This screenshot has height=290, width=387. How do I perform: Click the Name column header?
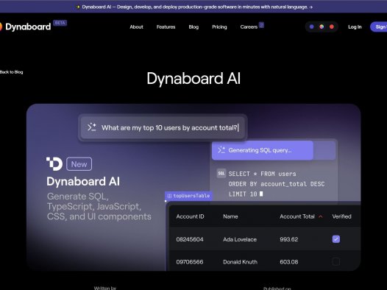pos(230,216)
